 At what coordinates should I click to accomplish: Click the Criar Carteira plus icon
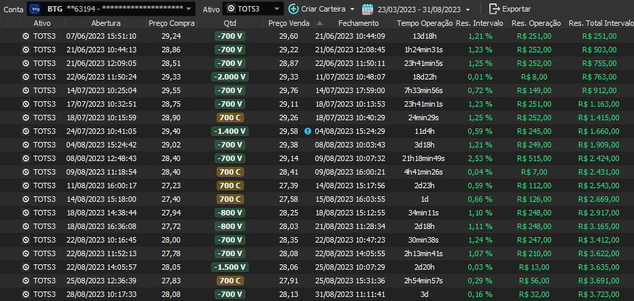pos(294,9)
